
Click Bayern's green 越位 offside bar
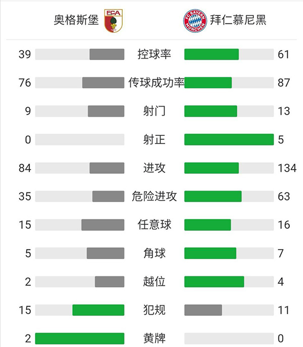point(214,281)
